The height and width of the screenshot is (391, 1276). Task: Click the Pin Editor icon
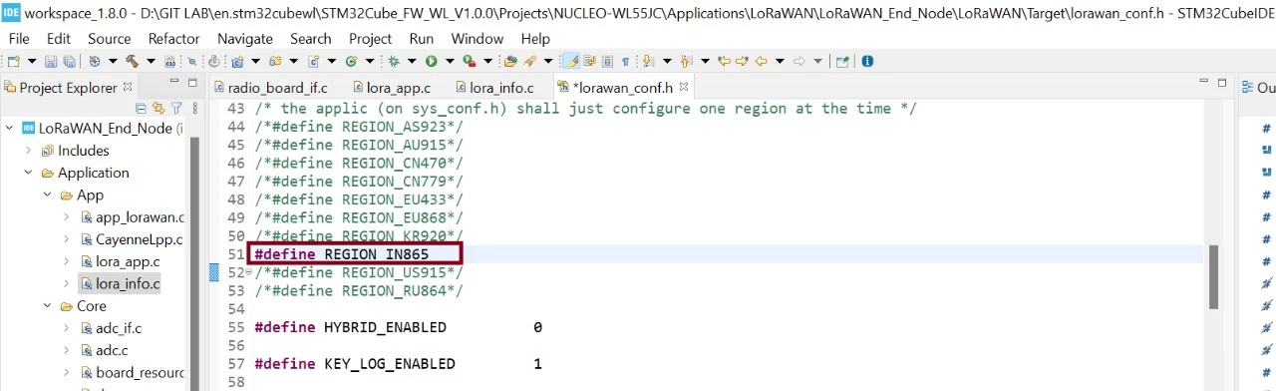842,61
